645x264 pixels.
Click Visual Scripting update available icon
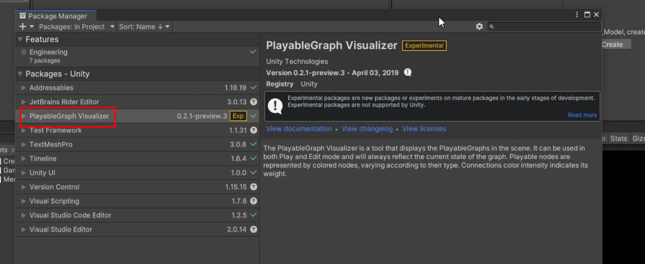254,201
